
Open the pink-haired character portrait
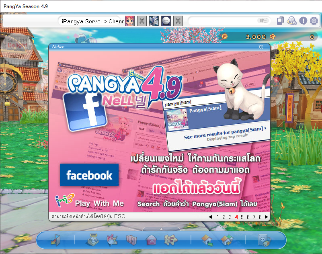click(x=130, y=21)
